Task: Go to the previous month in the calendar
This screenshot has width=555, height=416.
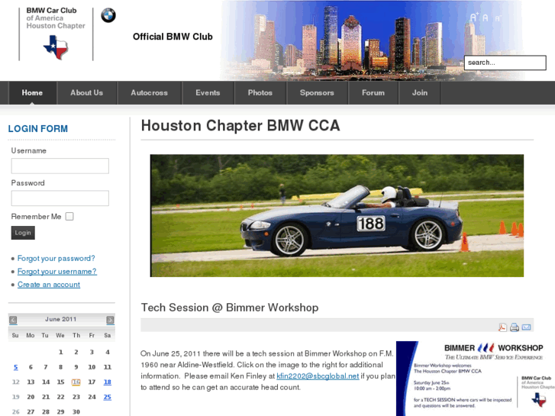Action: [13, 320]
